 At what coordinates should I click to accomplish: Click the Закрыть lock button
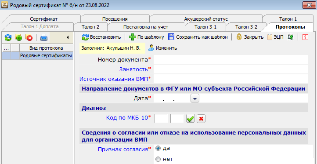click(x=250, y=37)
